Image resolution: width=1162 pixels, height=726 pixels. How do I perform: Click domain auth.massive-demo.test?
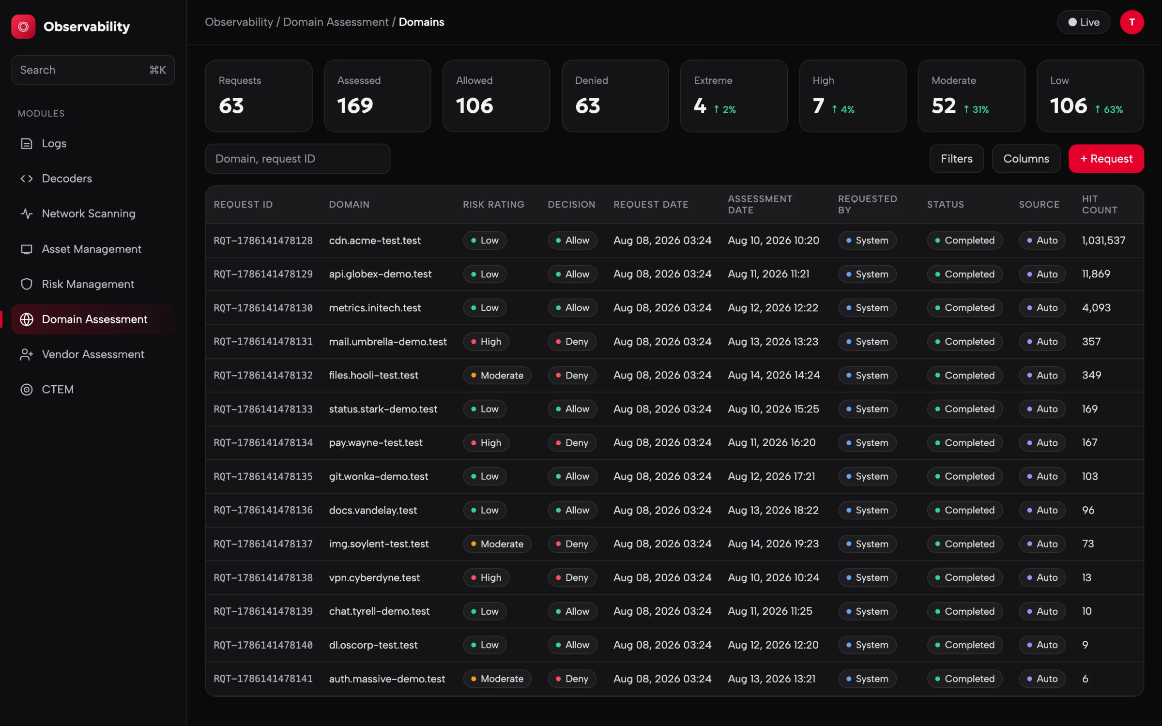(387, 679)
